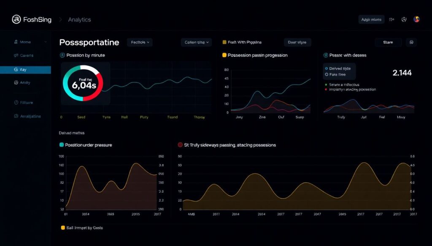This screenshot has width=432, height=246.
Task: Click the teal Position under pressure swatch
Action: 62,145
